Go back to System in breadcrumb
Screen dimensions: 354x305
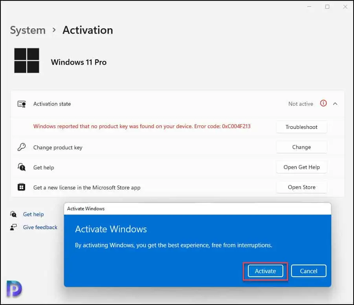[x=28, y=30]
